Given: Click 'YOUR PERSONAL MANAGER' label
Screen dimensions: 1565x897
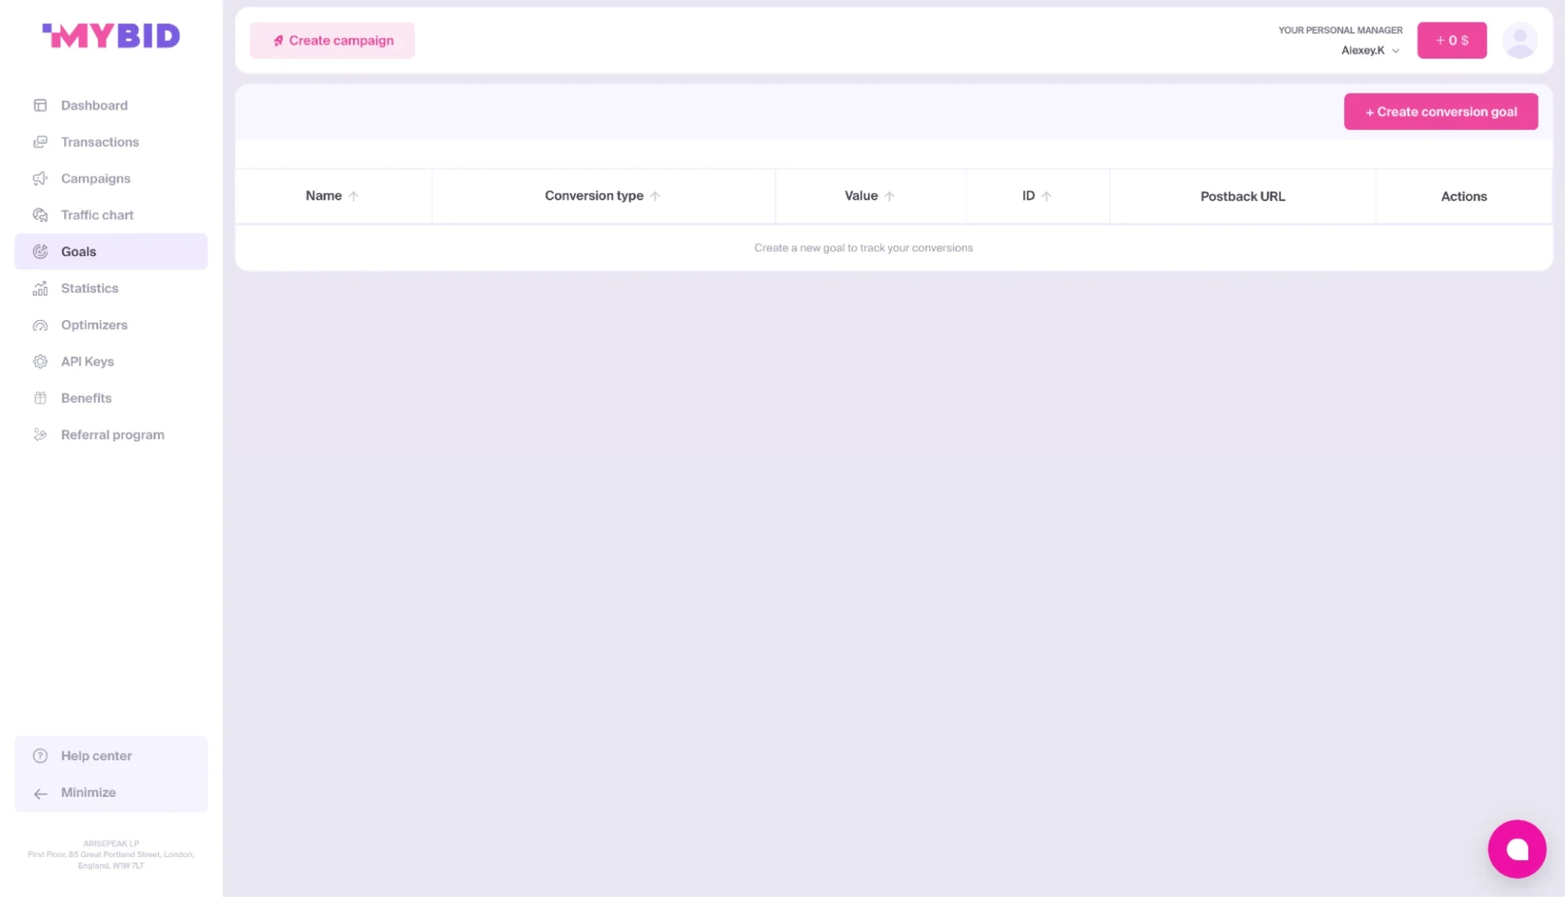Looking at the screenshot, I should [1340, 30].
